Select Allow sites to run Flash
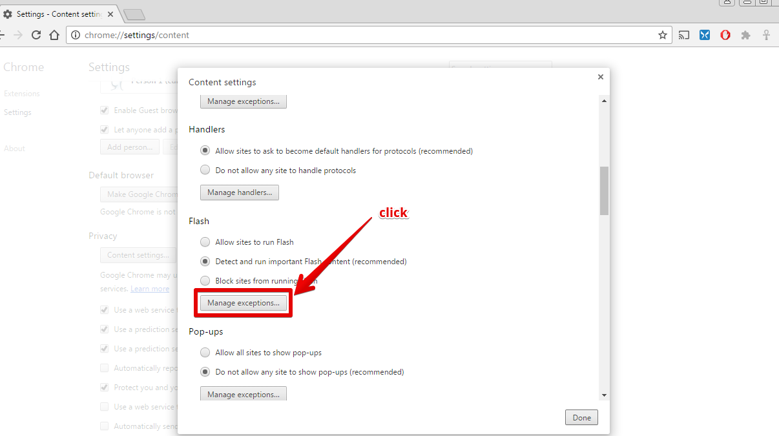 pos(205,242)
